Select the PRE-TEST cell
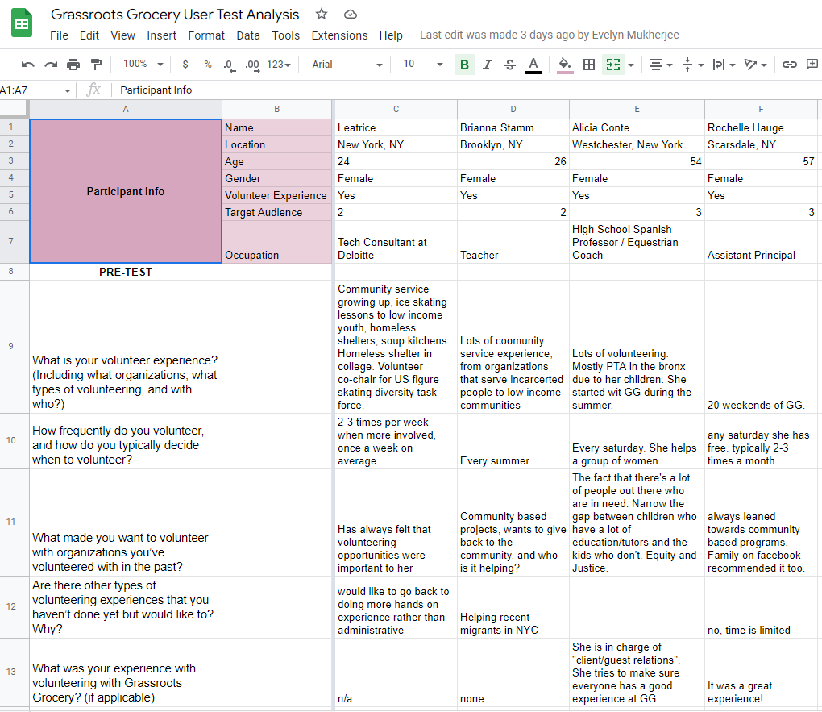The height and width of the screenshot is (712, 822). (125, 272)
